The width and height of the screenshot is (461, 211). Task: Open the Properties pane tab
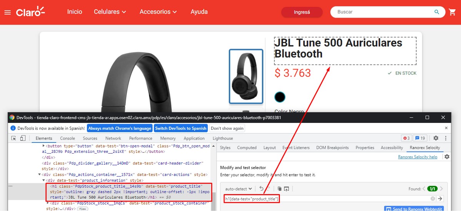click(x=365, y=147)
